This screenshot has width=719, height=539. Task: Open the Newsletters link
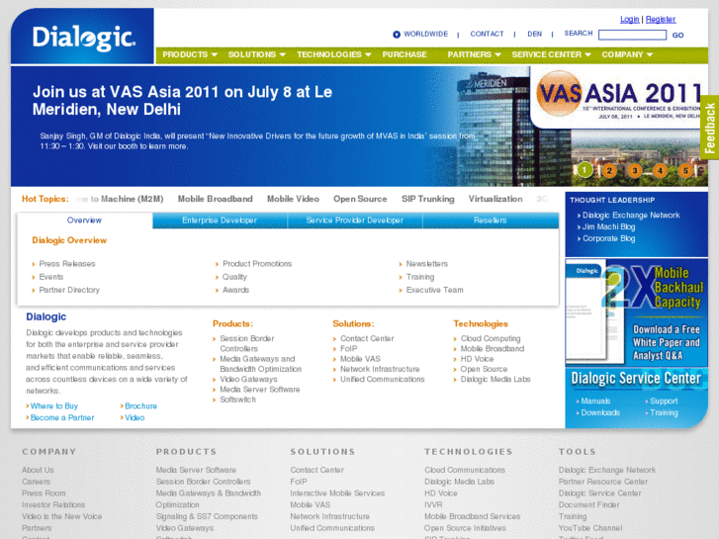427,264
